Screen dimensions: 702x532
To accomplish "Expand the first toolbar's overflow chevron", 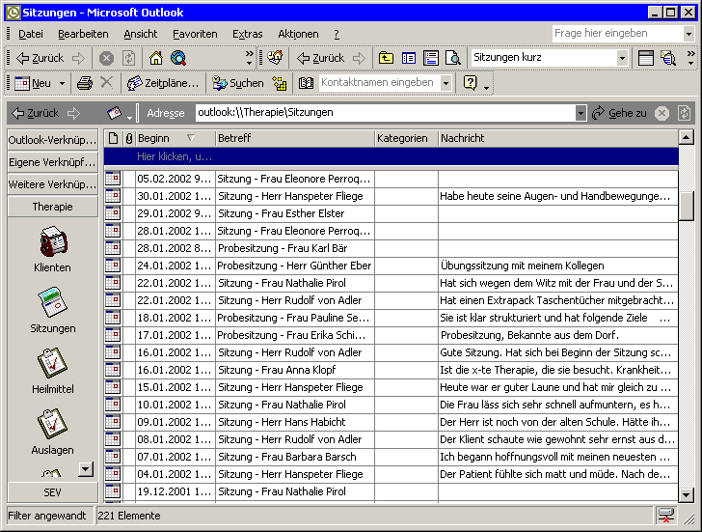I will click(x=250, y=58).
